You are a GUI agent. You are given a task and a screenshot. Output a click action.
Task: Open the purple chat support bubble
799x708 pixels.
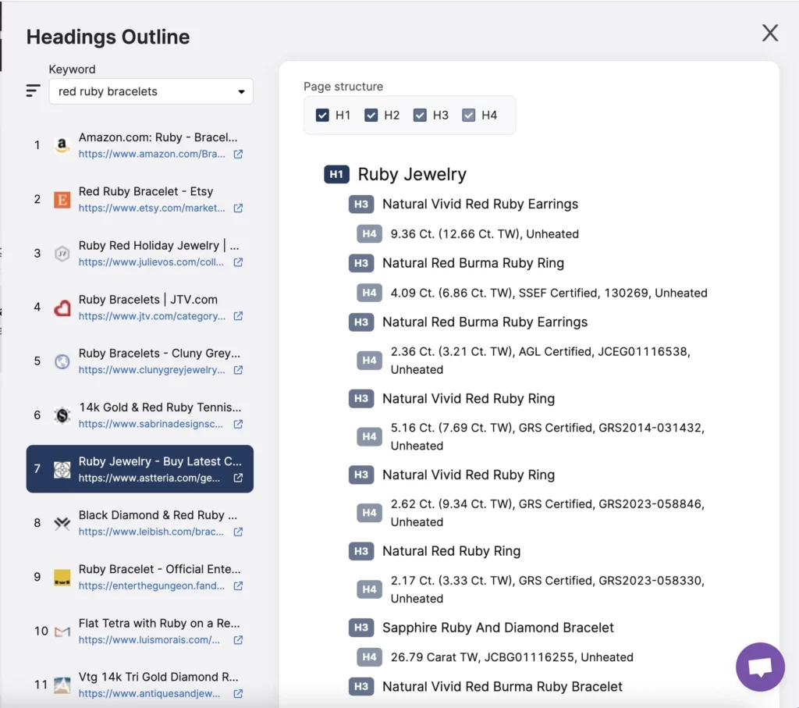pyautogui.click(x=760, y=667)
